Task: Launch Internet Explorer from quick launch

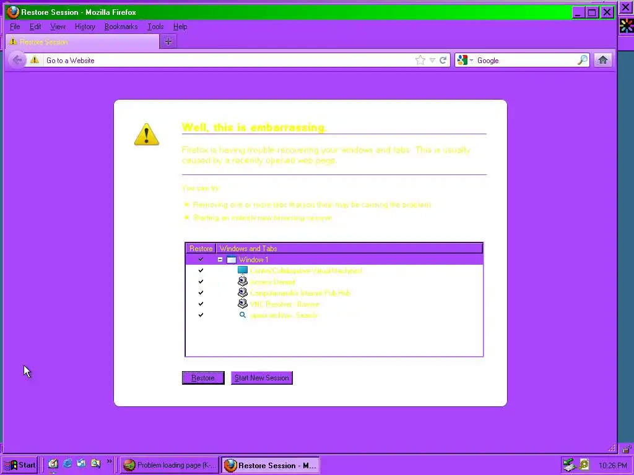Action: tap(67, 463)
